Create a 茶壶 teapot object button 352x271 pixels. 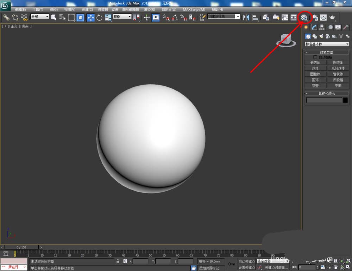(x=315, y=86)
